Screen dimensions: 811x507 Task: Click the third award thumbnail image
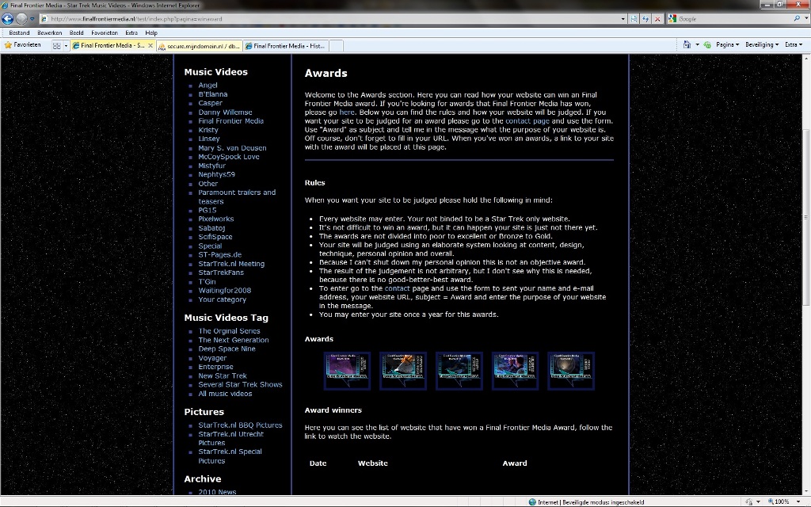click(459, 371)
